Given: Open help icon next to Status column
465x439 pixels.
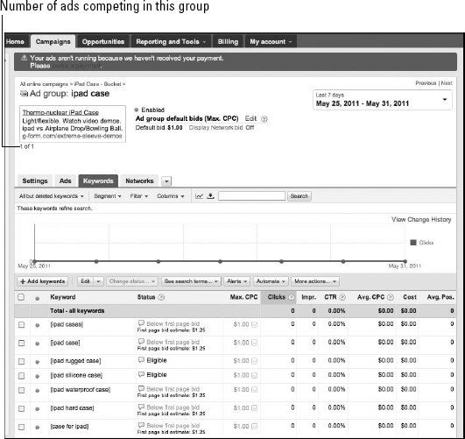Looking at the screenshot, I should (161, 297).
